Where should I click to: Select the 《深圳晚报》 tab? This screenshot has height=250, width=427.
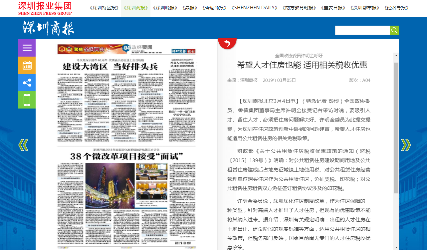click(x=165, y=8)
